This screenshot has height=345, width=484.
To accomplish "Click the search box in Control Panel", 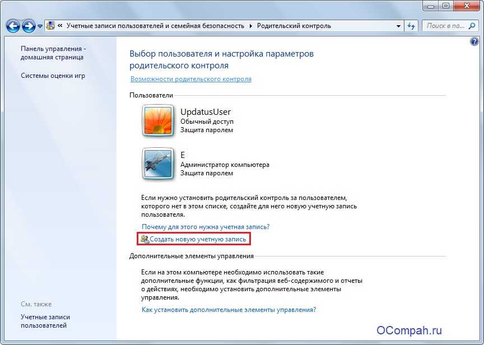I will pos(446,26).
